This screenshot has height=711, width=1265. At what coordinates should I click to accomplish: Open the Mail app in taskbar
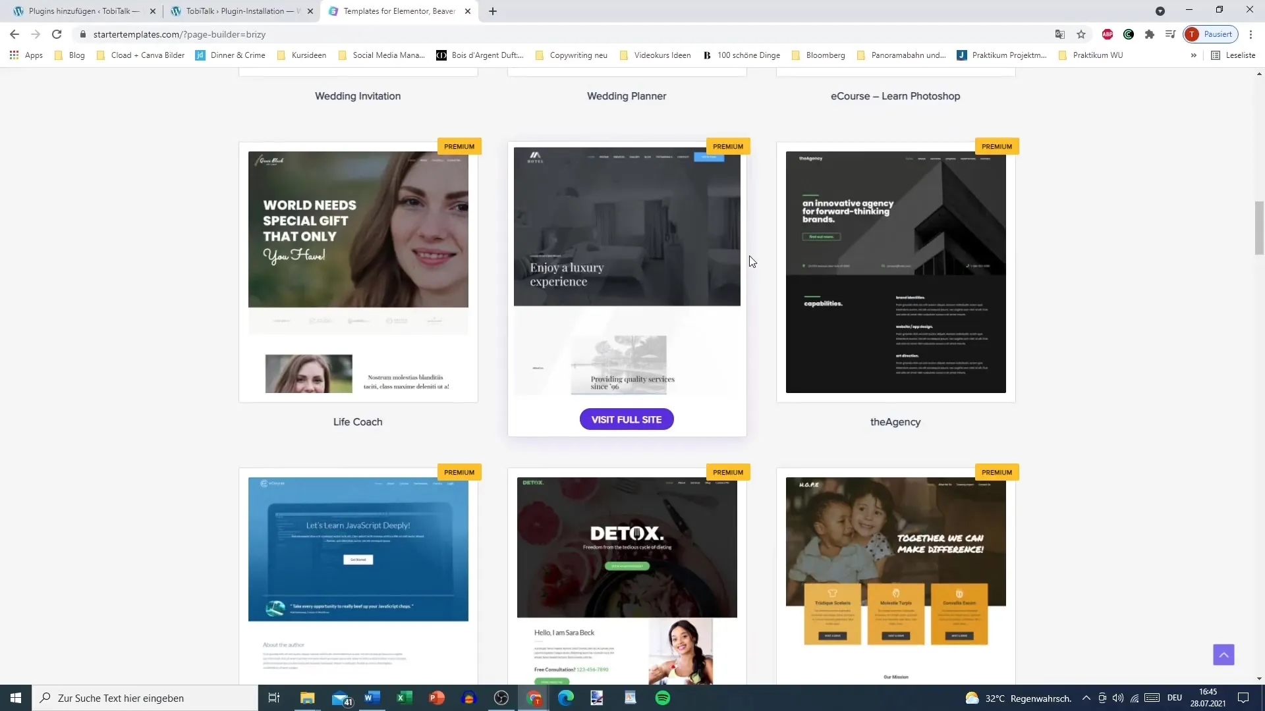coord(341,698)
